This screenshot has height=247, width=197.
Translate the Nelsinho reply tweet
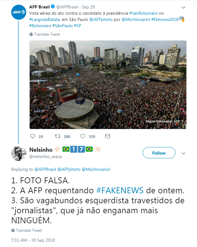29,230
